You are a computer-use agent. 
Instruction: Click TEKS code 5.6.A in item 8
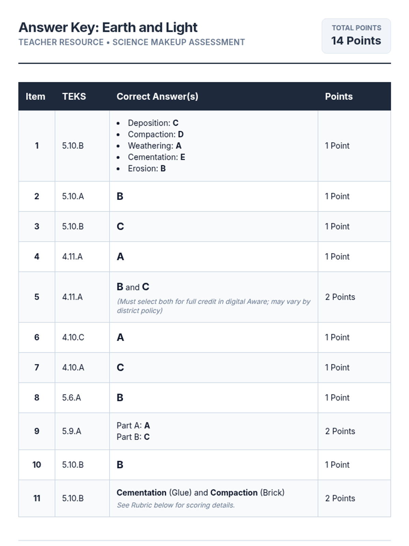click(72, 398)
